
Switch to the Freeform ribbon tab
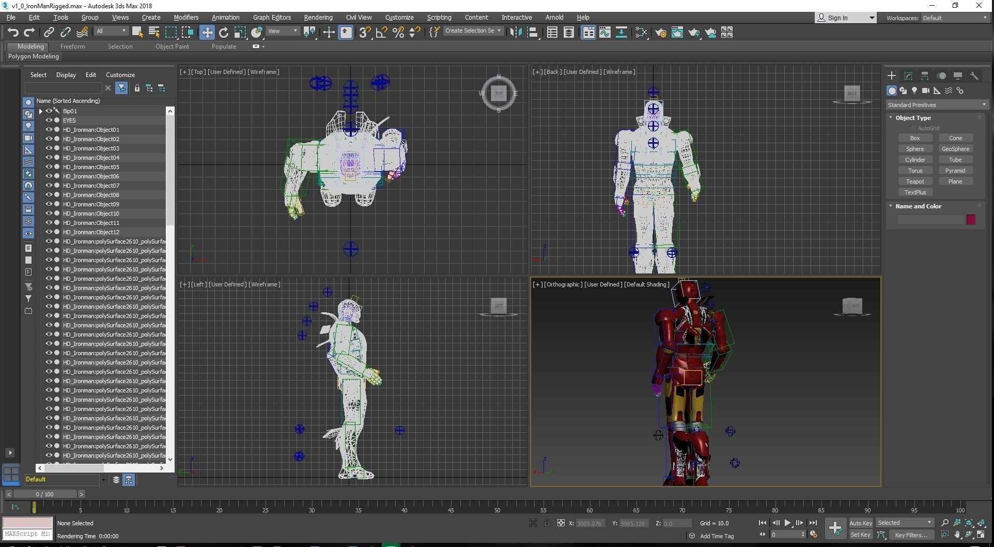[72, 46]
